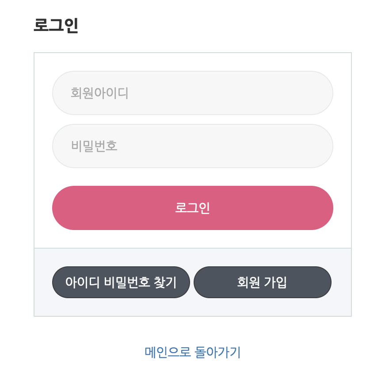Follow the 메인으로 돌아가기 link
This screenshot has width=389, height=384.
click(x=192, y=352)
